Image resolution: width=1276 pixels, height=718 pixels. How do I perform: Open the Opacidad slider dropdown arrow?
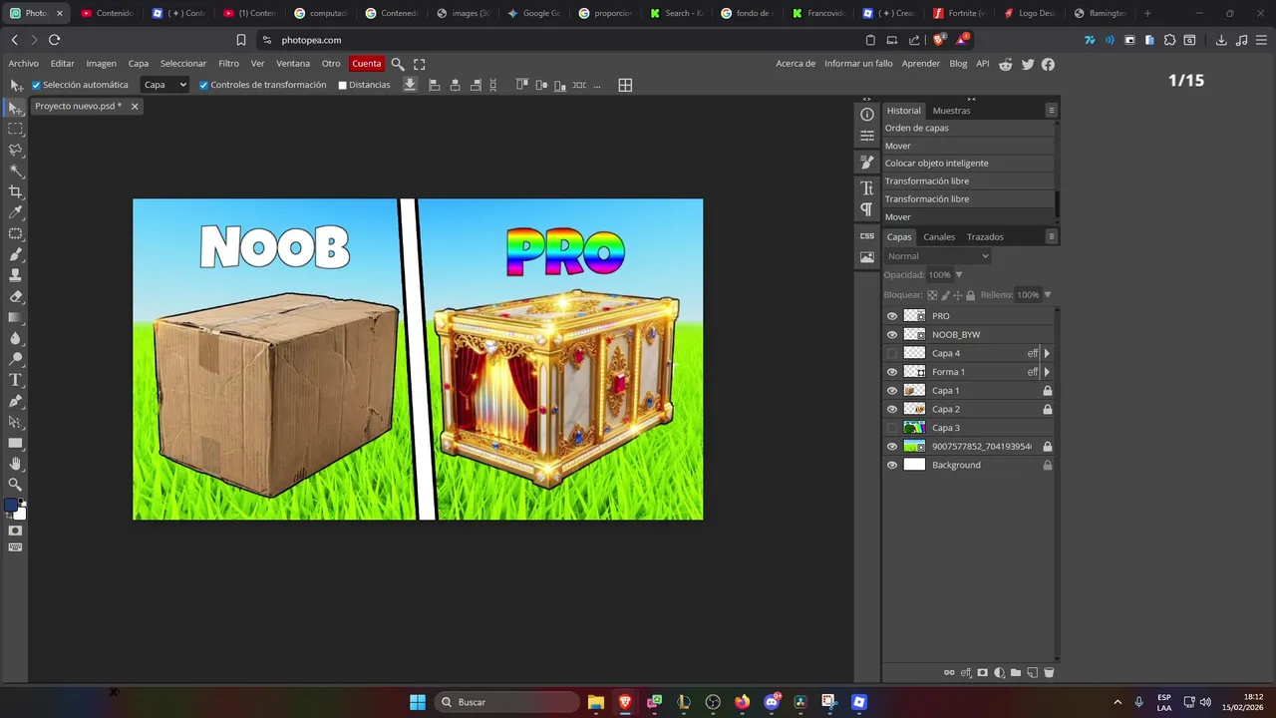pyautogui.click(x=959, y=275)
